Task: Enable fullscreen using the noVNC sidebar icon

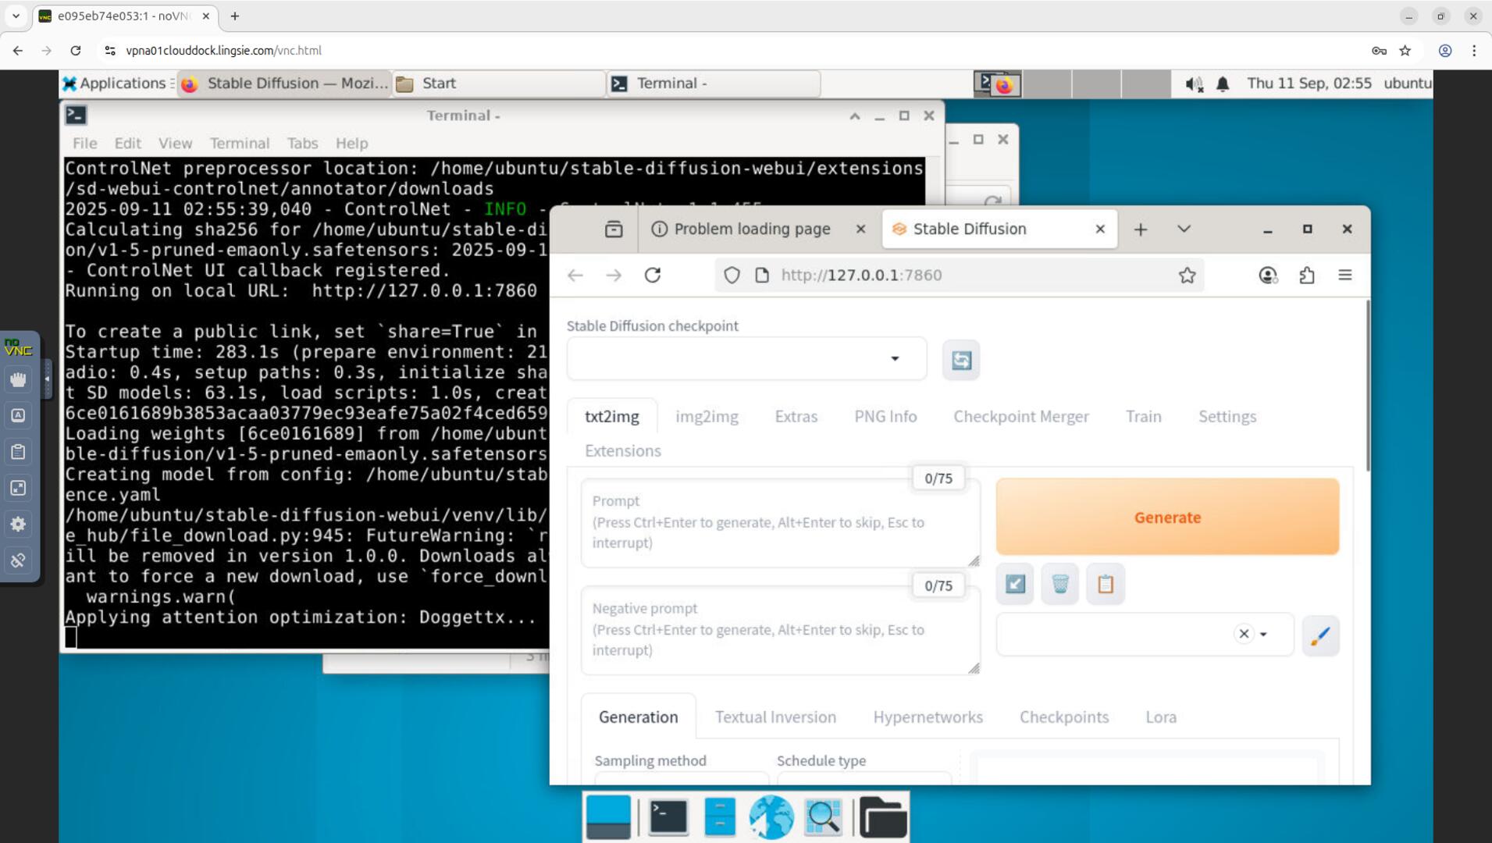Action: 18,488
